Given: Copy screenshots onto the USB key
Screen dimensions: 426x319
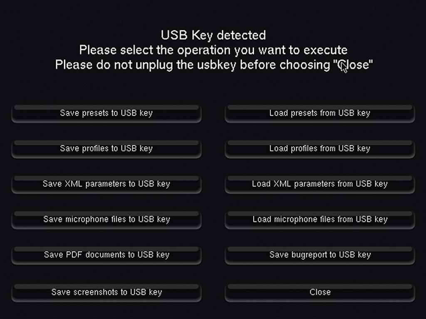Looking at the screenshot, I should tap(106, 292).
